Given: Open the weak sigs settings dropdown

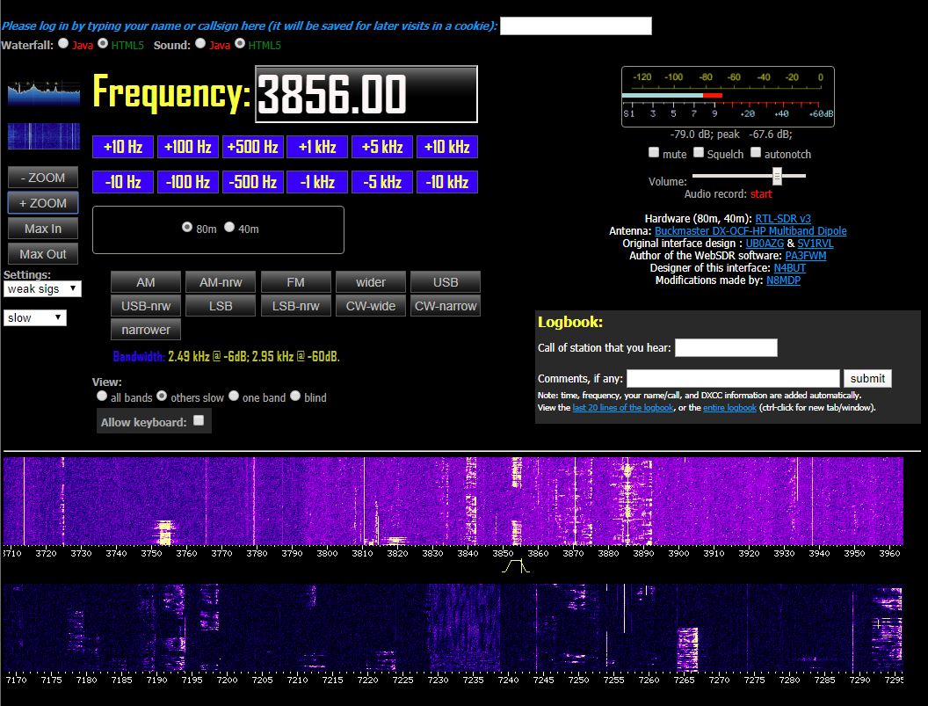Looking at the screenshot, I should tap(42, 287).
